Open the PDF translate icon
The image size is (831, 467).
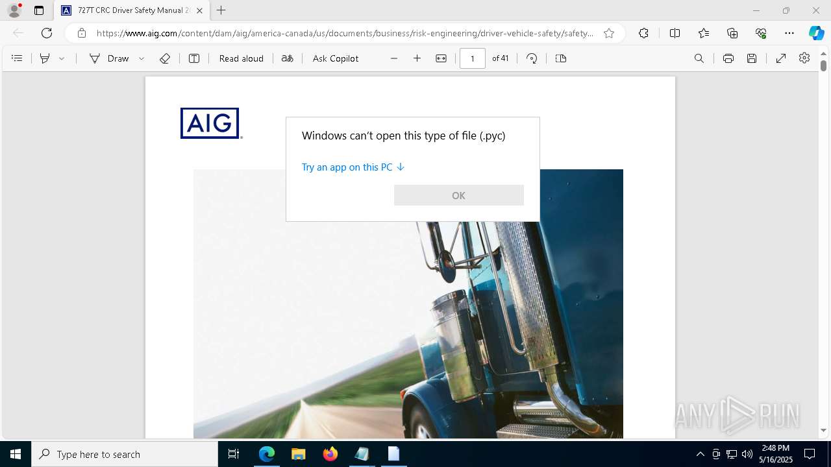287,58
